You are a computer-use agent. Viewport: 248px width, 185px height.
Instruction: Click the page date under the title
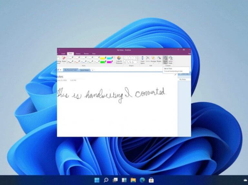62,80
